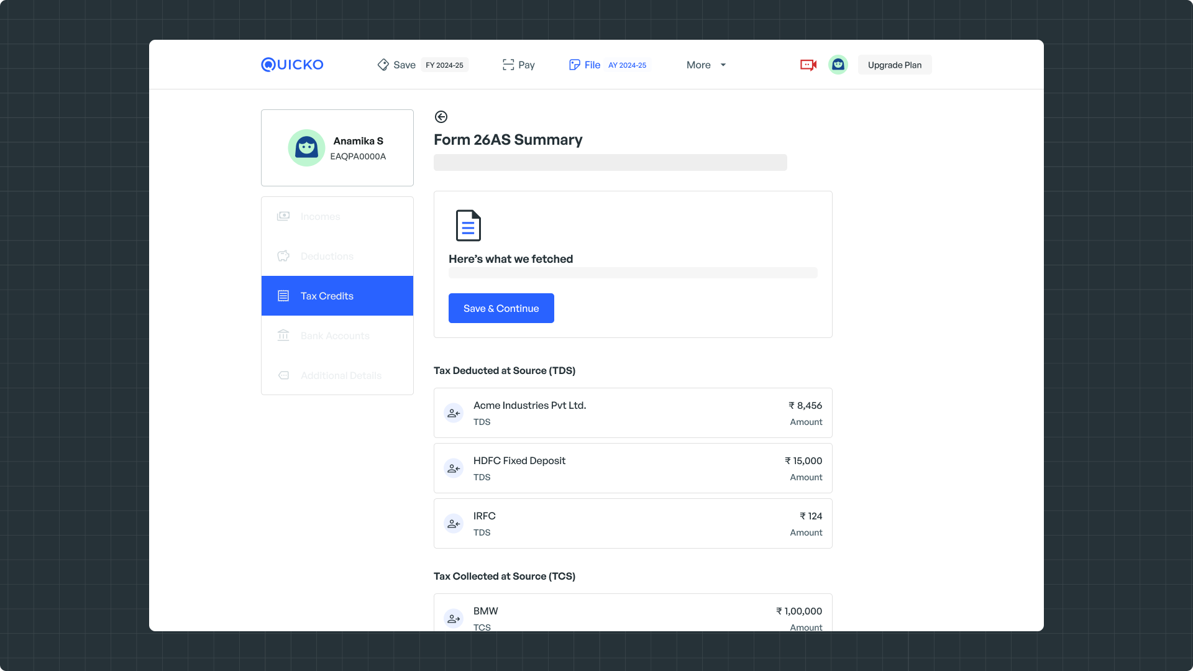Select the Tax Credits section
The image size is (1193, 671).
(x=337, y=296)
